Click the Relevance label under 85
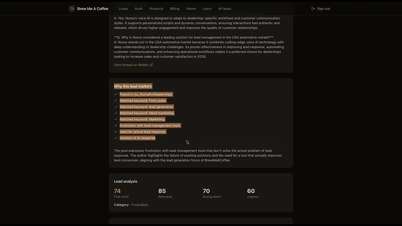This screenshot has height=226, width=402. click(x=165, y=197)
